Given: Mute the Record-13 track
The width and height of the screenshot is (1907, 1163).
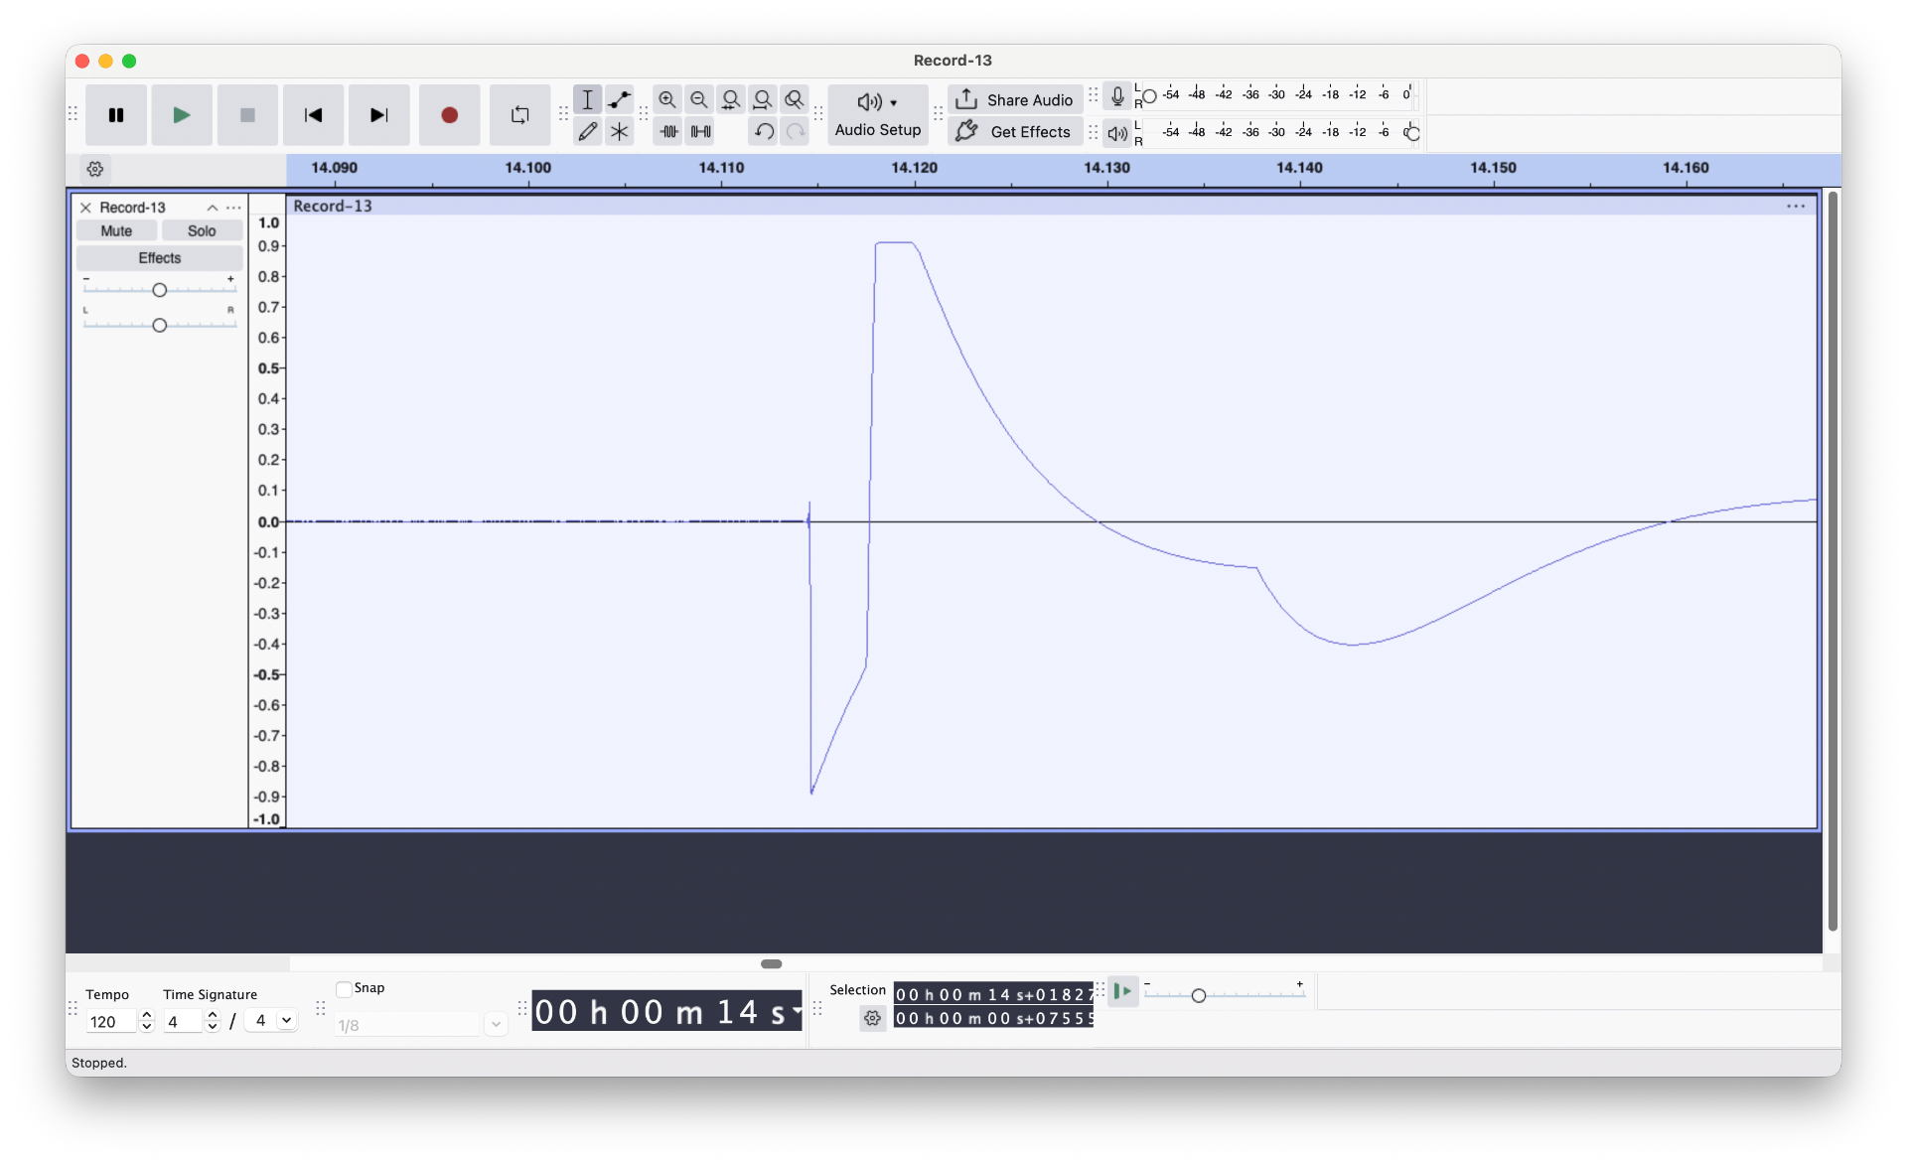Looking at the screenshot, I should pos(115,229).
